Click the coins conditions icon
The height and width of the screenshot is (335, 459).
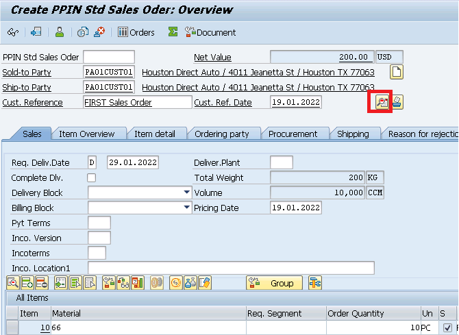click(x=157, y=283)
